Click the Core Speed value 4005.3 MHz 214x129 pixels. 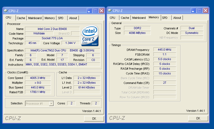point(38,78)
